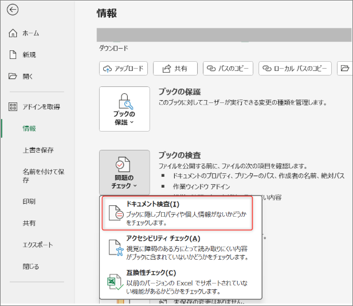This screenshot has width=353, height=306.
Task: Click the document check icon of 問題のチェック
Action: 123,165
